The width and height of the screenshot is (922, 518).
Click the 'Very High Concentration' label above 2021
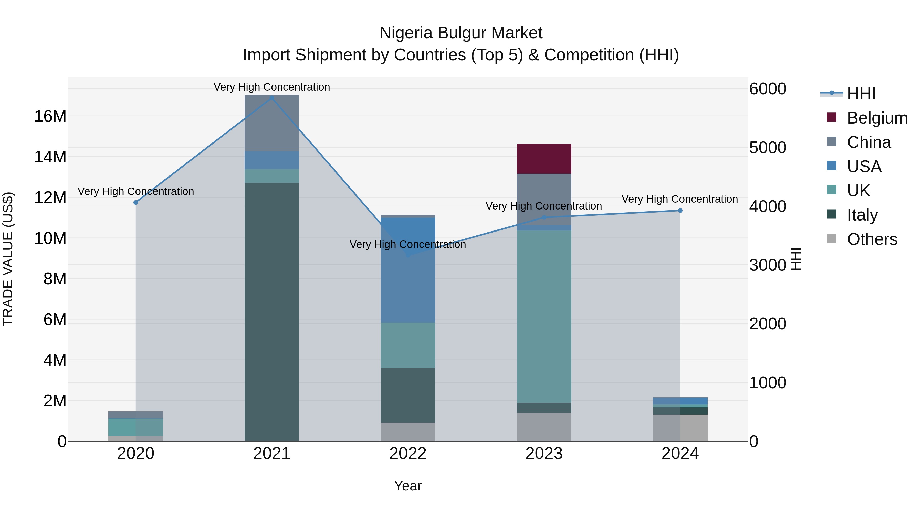272,87
